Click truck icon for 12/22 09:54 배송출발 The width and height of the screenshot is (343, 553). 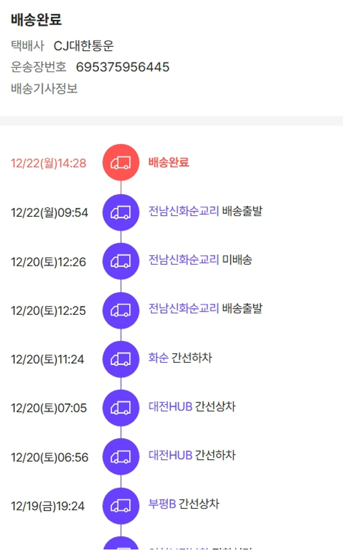[x=121, y=212]
